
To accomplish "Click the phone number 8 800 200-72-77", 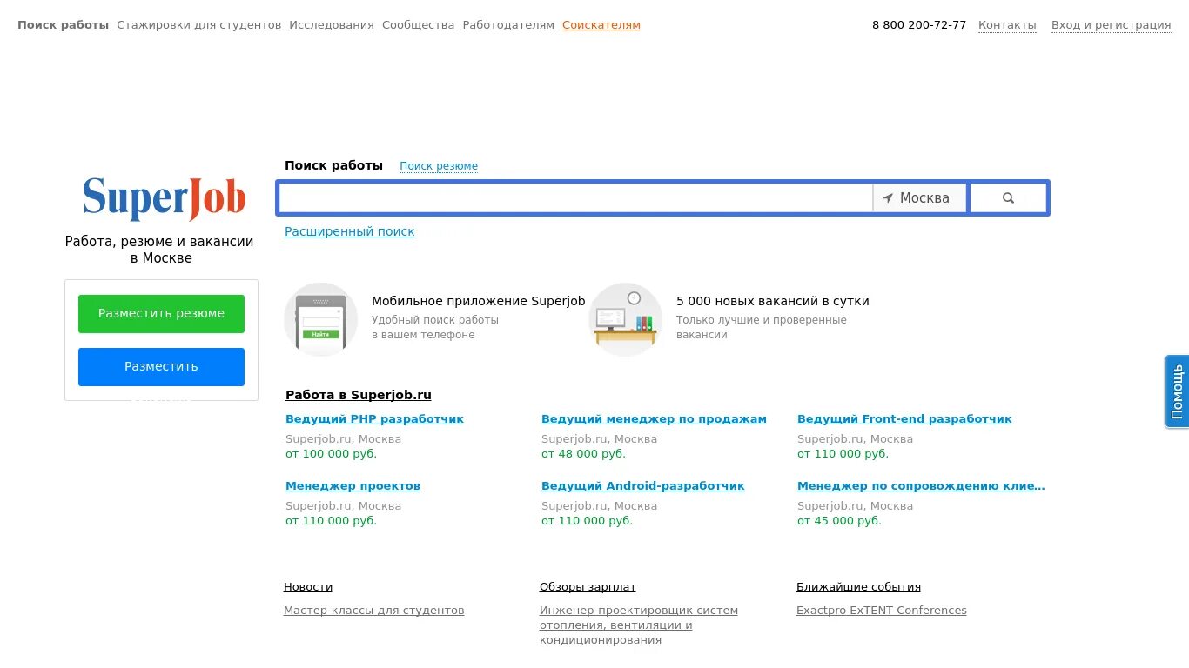I will click(x=919, y=25).
